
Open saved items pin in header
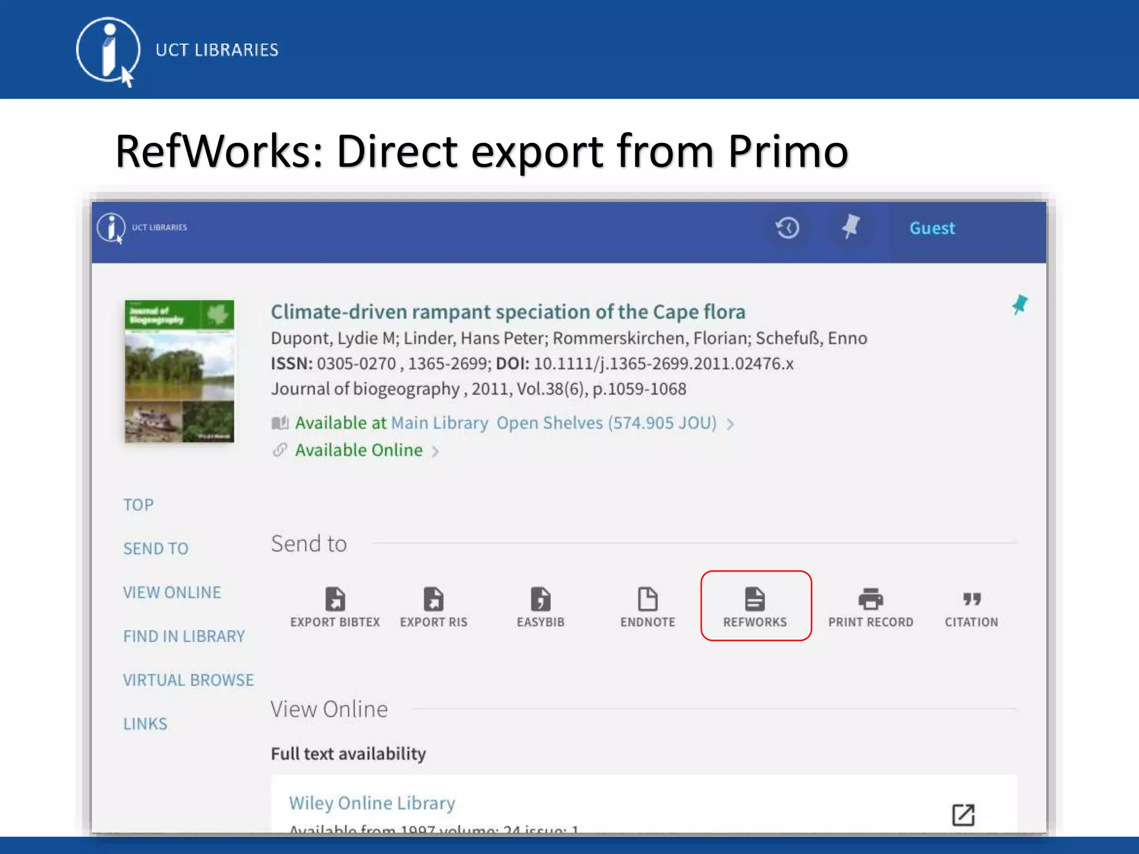click(850, 227)
